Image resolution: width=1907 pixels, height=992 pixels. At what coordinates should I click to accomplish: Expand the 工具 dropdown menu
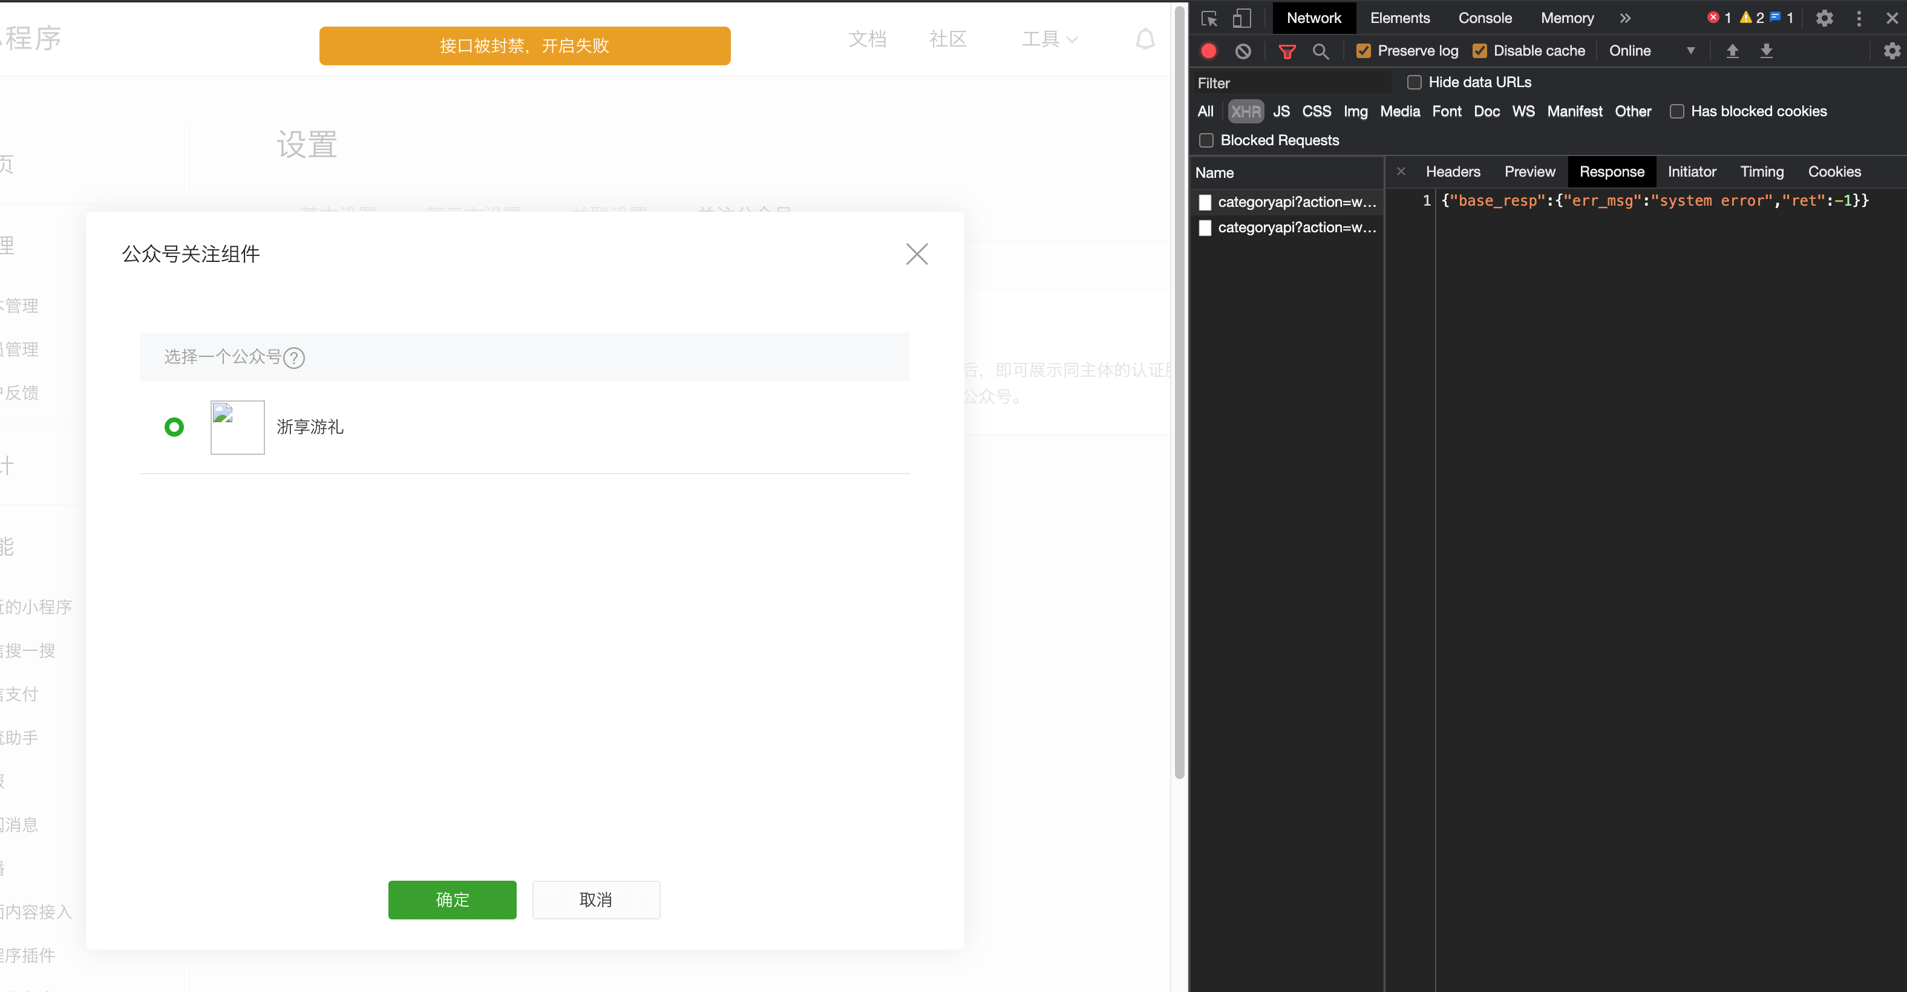(1049, 39)
